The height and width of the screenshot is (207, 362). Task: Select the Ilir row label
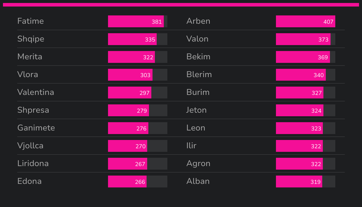tap(191, 146)
